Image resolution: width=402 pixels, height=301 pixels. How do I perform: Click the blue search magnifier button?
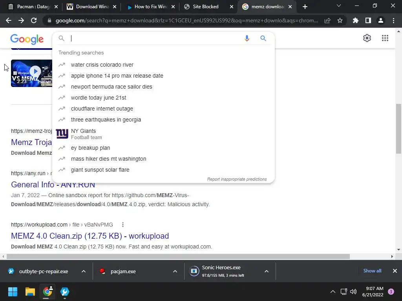point(263,38)
